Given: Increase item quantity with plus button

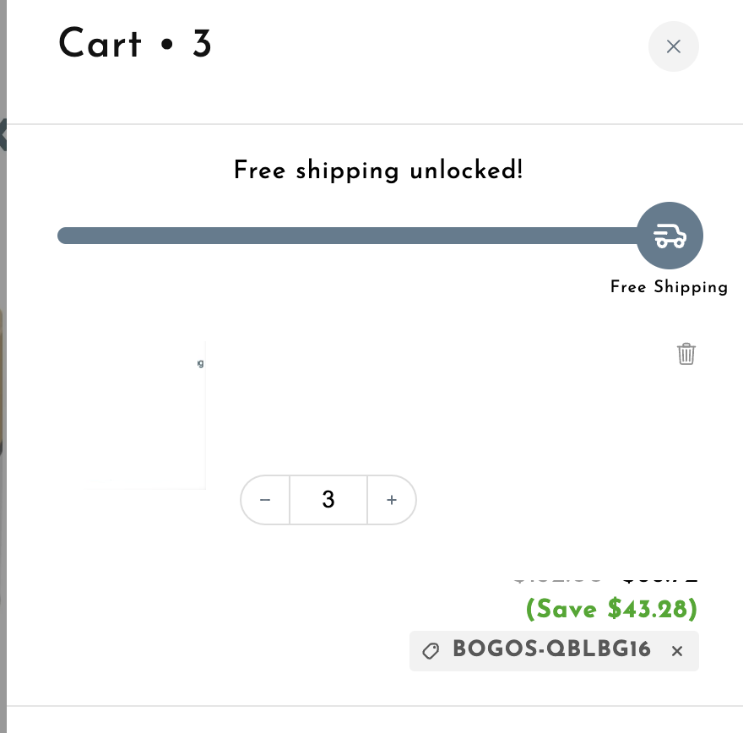Looking at the screenshot, I should click(392, 500).
